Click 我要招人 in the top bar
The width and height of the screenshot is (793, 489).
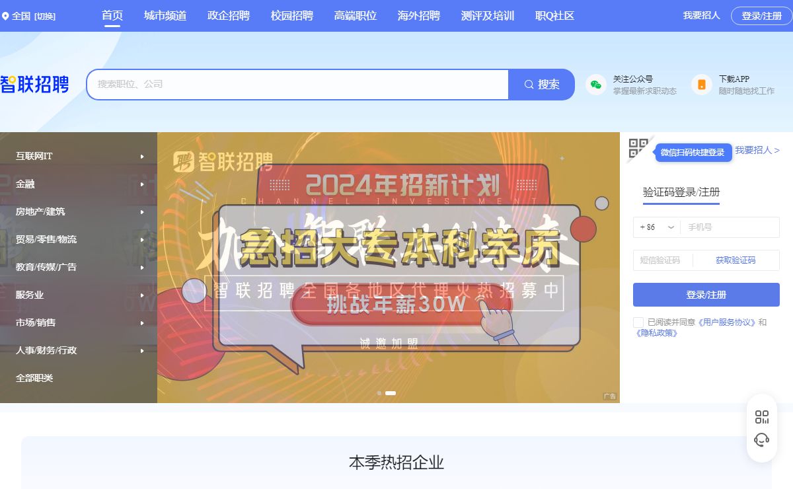[x=702, y=15]
